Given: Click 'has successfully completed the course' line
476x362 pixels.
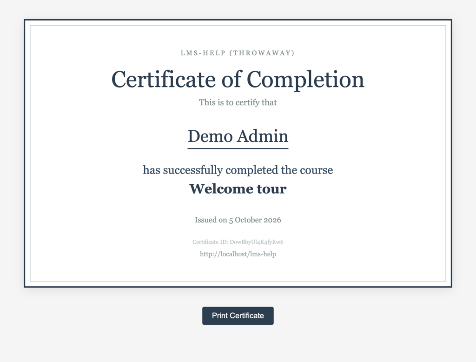Looking at the screenshot, I should (x=238, y=170).
